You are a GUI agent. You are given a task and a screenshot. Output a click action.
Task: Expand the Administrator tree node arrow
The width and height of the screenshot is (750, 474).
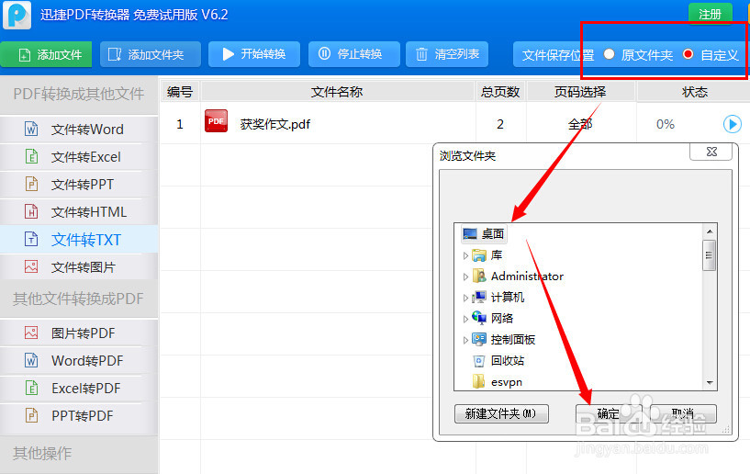point(465,276)
